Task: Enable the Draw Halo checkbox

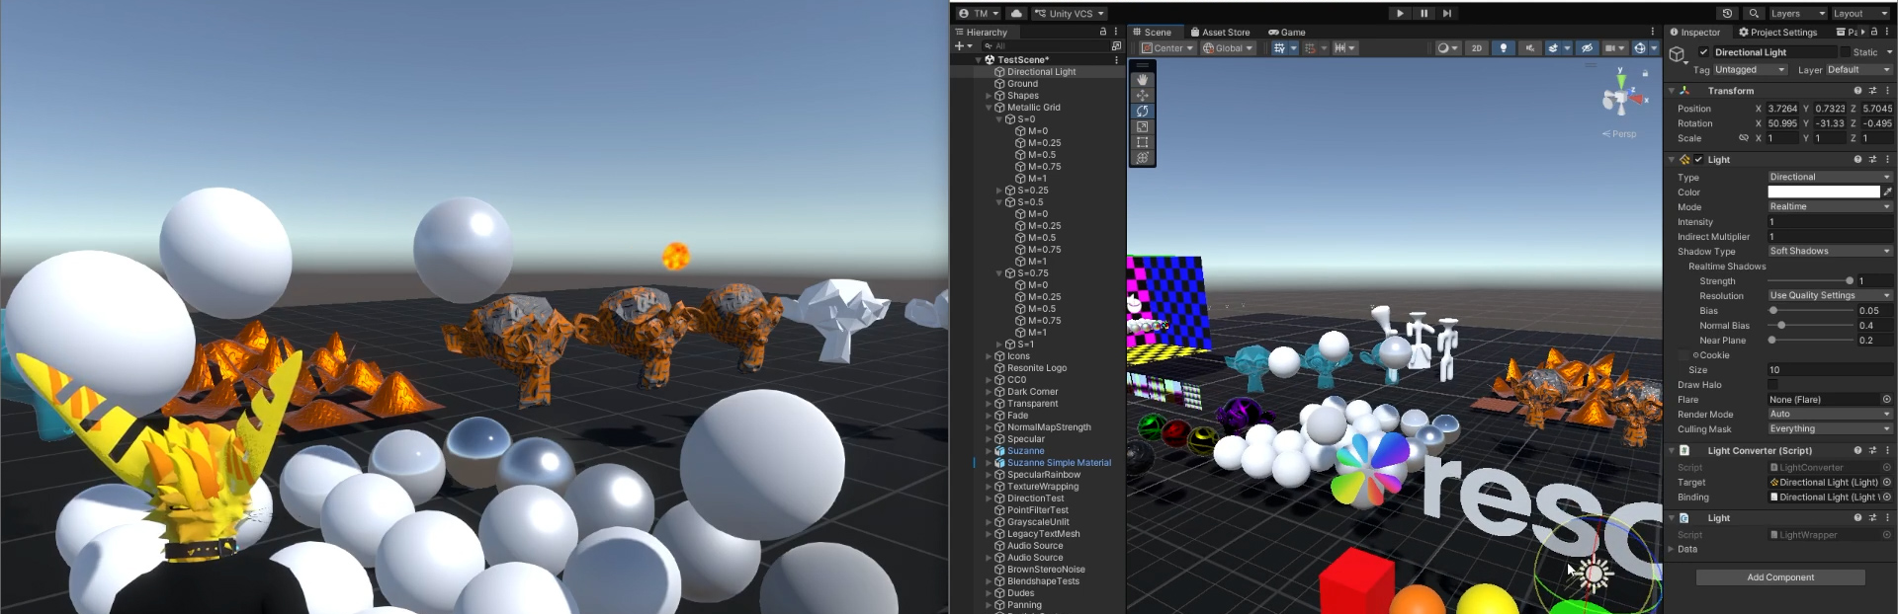Action: [1772, 385]
